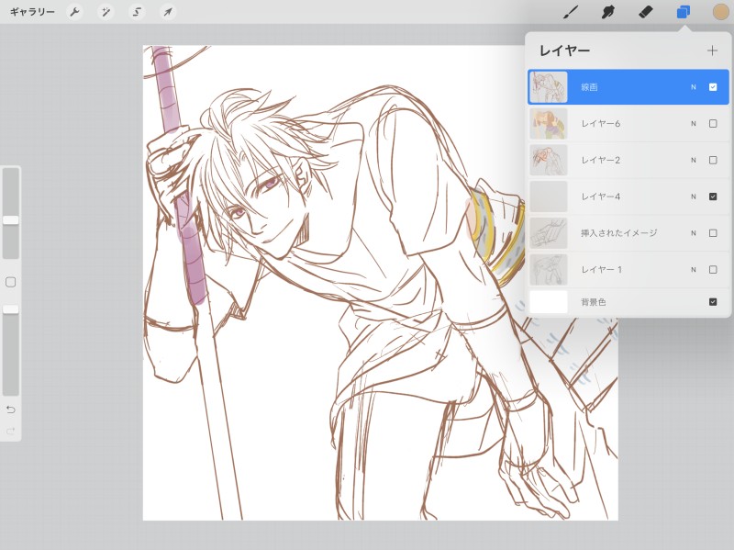Viewport: 734px width, 550px height.
Task: Add a new layer with plus button
Action: [x=712, y=51]
